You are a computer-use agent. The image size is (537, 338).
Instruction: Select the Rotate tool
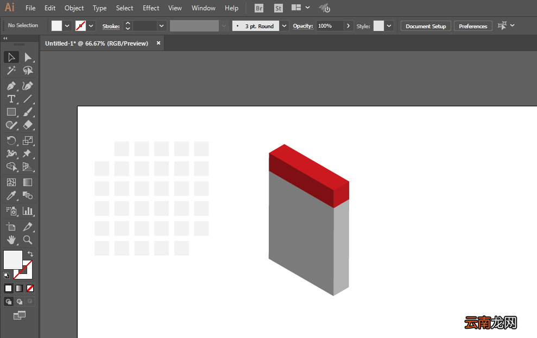click(x=11, y=141)
